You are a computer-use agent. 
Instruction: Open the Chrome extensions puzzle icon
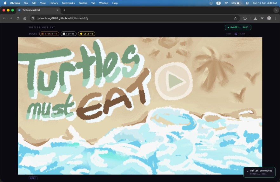click(245, 18)
